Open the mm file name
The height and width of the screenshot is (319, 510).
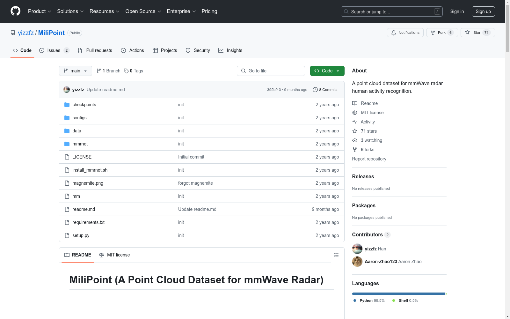[x=76, y=196]
